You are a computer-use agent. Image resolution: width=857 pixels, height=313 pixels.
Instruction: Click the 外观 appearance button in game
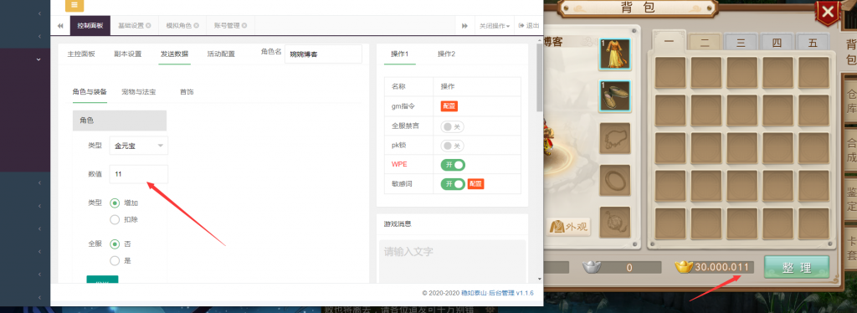[568, 226]
